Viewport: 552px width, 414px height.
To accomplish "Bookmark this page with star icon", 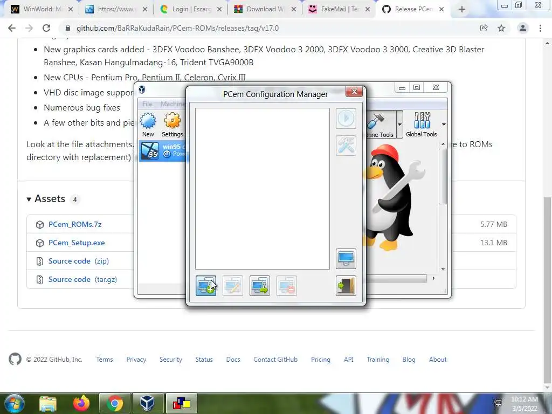I will click(501, 28).
